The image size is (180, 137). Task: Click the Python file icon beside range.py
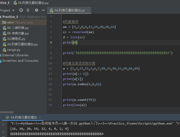4,50
